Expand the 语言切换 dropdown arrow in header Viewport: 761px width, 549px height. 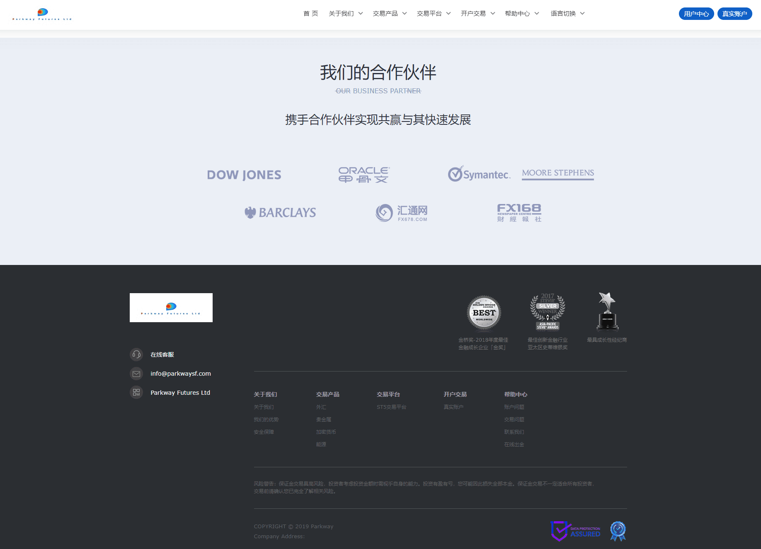pyautogui.click(x=582, y=14)
